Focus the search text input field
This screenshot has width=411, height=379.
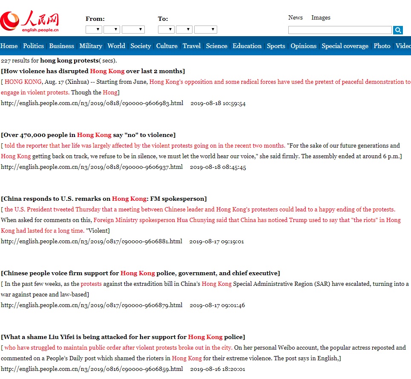340,30
